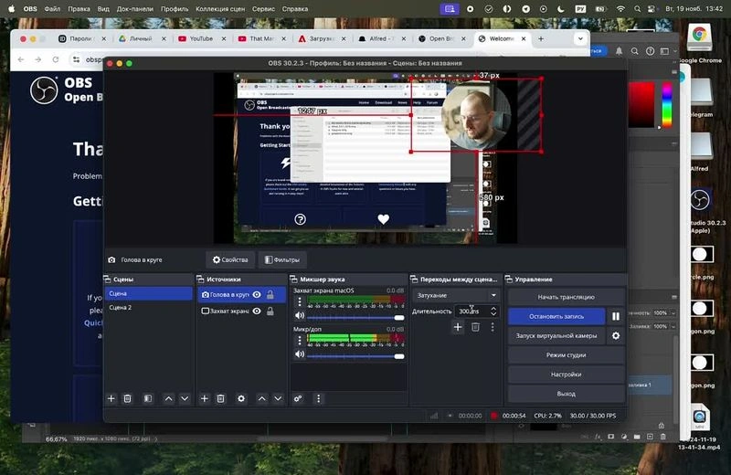This screenshot has width=731, height=475.
Task: Open Photoshop opacity 100% dropdown
Action: tap(673, 313)
